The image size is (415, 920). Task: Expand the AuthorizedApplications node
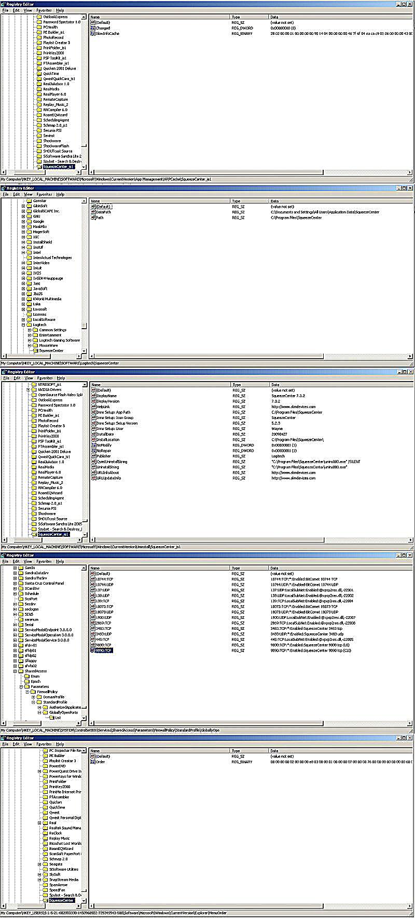click(x=39, y=707)
